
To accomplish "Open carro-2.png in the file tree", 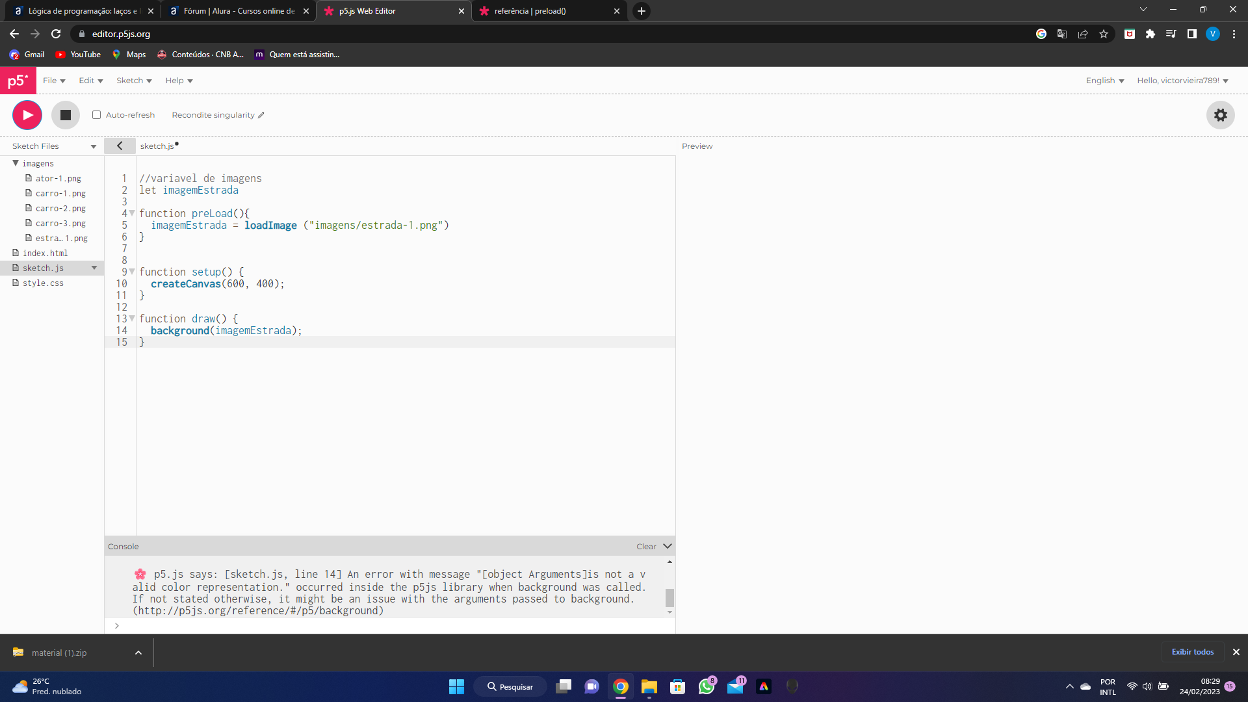I will tap(60, 208).
